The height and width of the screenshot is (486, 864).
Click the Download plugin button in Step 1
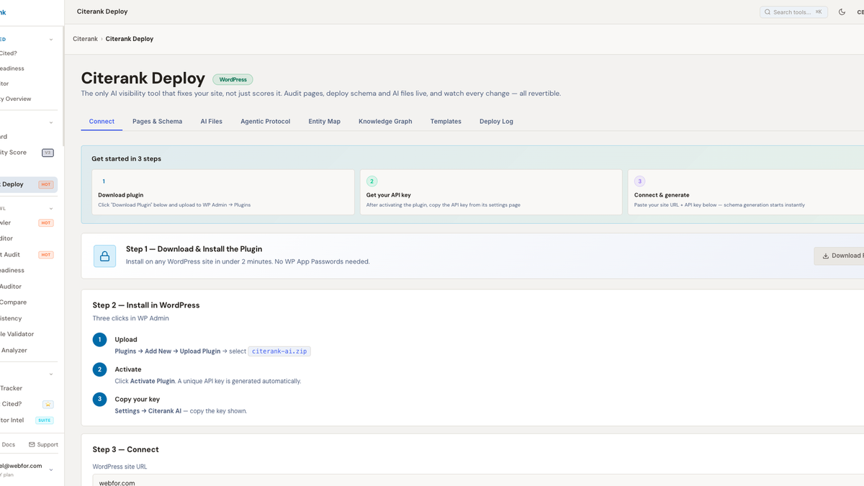pyautogui.click(x=839, y=256)
